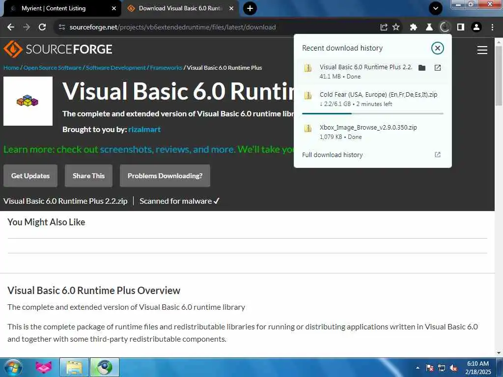
Task: Close the Recent download history popup
Action: tap(437, 48)
